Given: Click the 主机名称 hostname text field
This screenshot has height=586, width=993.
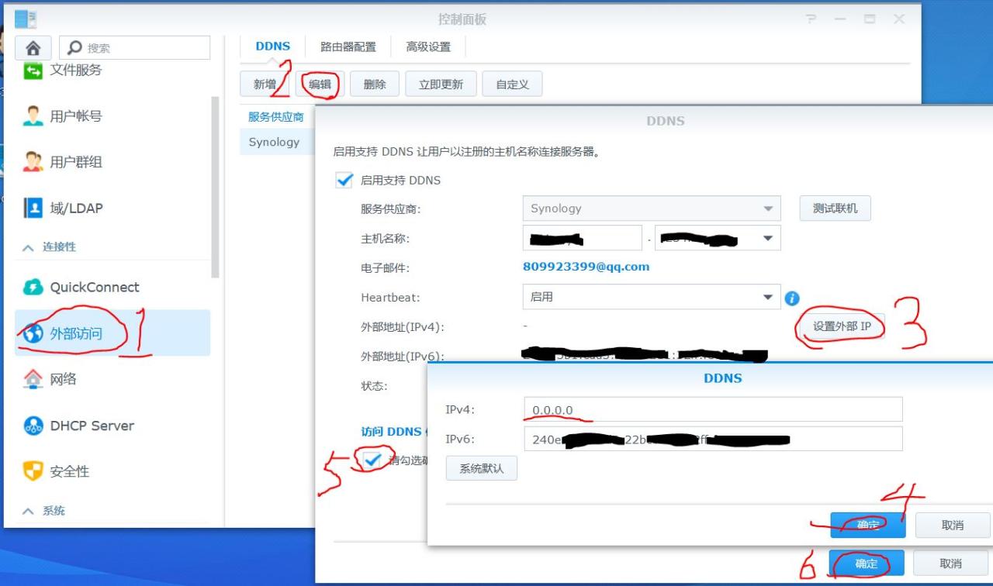Looking at the screenshot, I should pos(583,238).
